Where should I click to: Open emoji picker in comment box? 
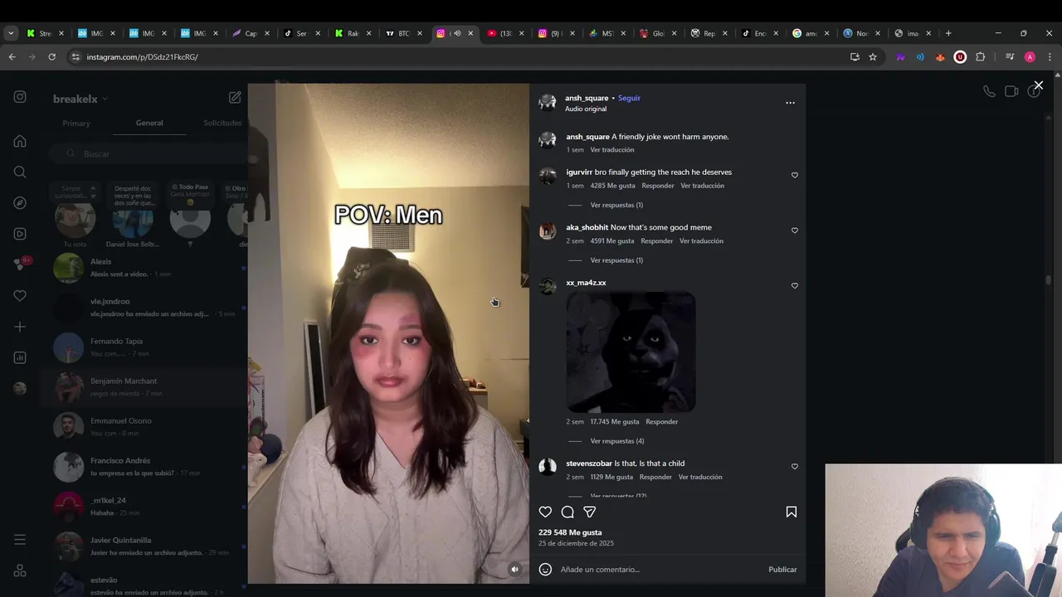coord(545,570)
